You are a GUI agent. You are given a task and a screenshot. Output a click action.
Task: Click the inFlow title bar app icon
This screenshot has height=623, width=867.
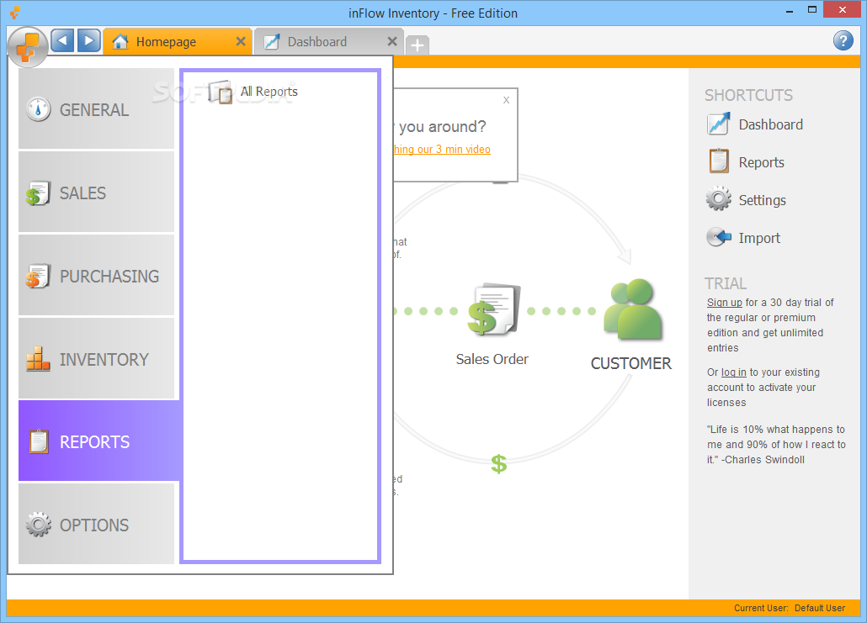click(15, 12)
